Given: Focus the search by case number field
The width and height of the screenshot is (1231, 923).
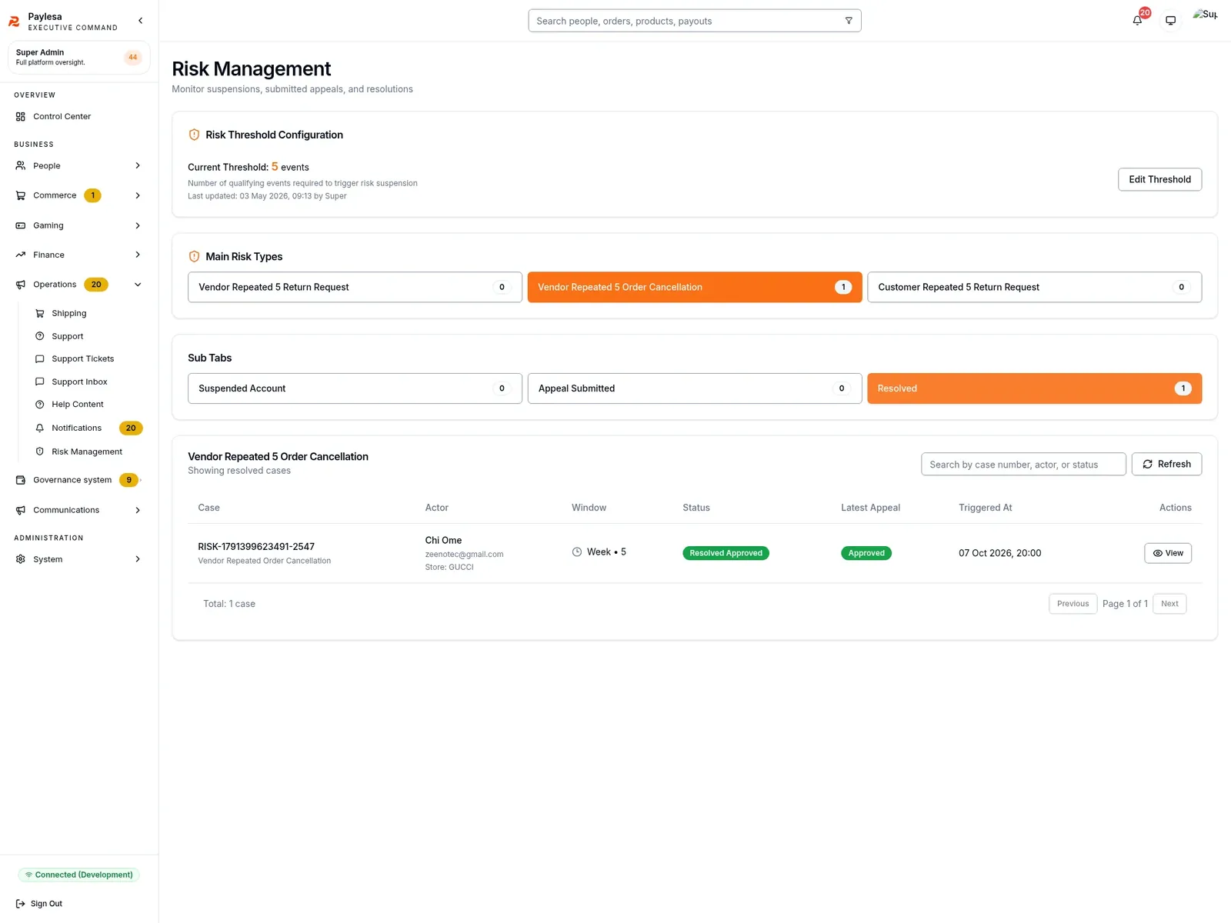Looking at the screenshot, I should (1023, 465).
